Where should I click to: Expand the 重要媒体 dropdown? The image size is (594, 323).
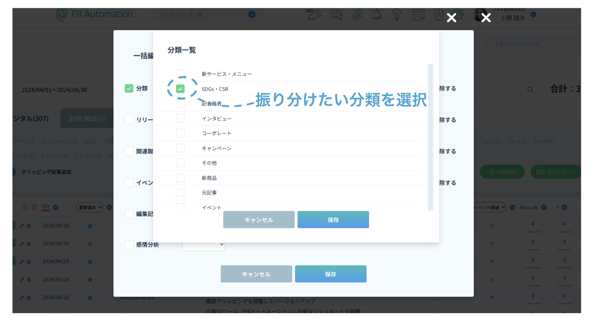(89, 208)
